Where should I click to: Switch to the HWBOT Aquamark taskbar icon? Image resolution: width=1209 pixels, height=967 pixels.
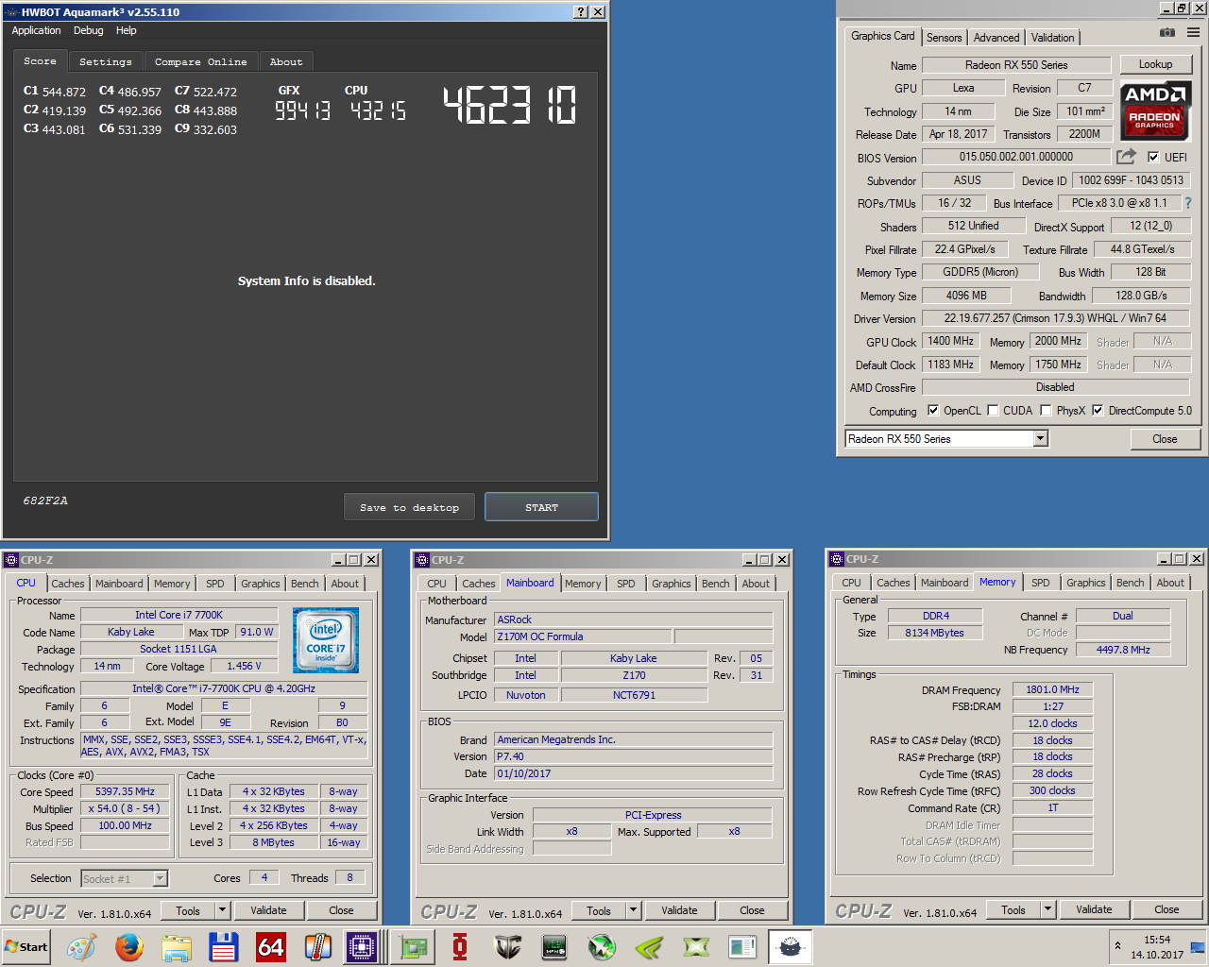pos(791,946)
